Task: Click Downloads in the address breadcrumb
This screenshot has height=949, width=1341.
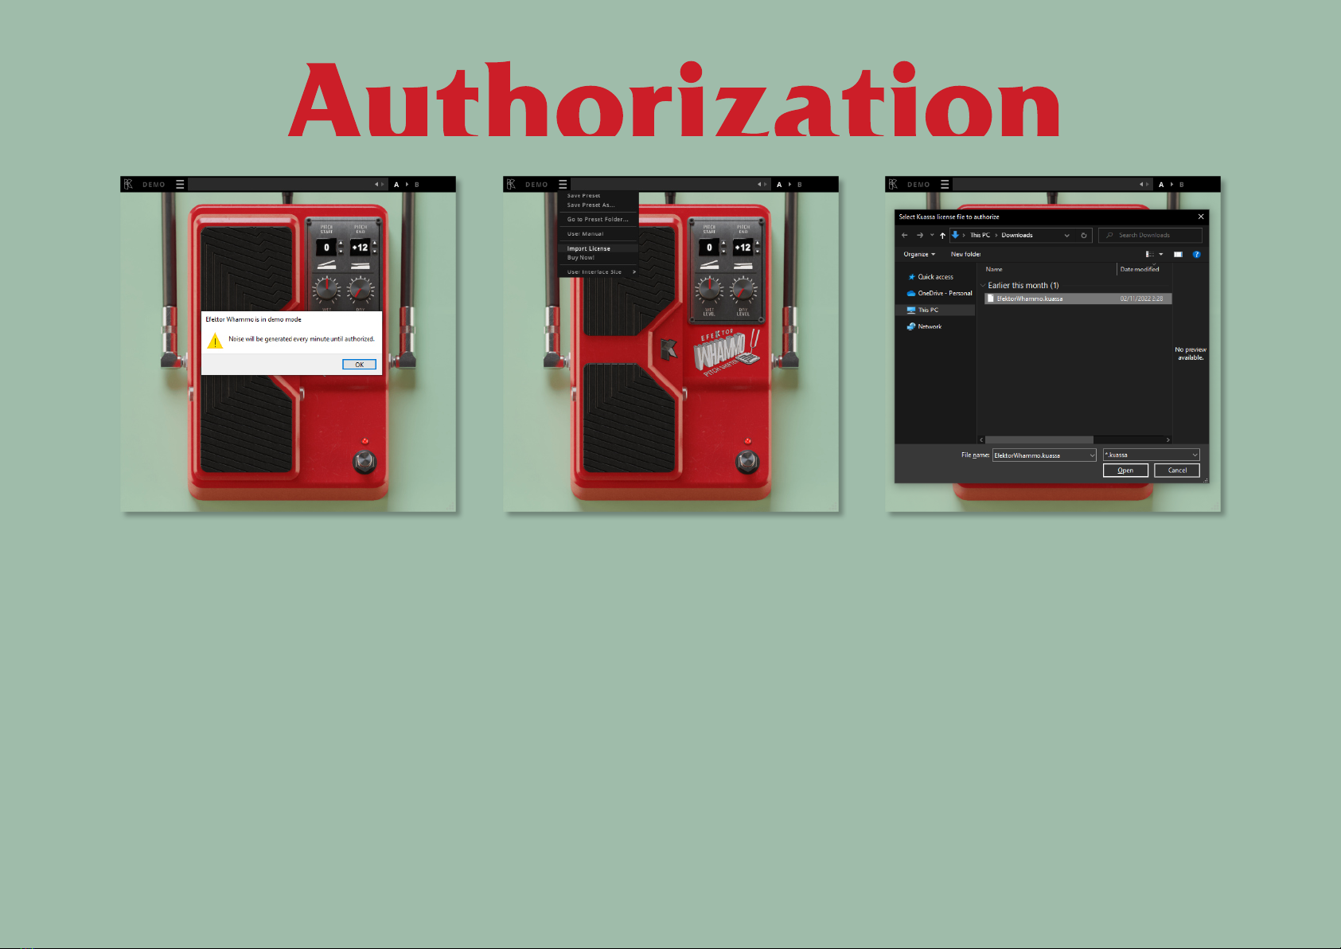Action: [1017, 235]
